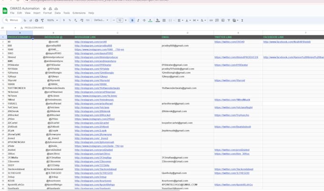Open the instagram.com/prodby888 link
The image size is (324, 191).
tap(93, 46)
